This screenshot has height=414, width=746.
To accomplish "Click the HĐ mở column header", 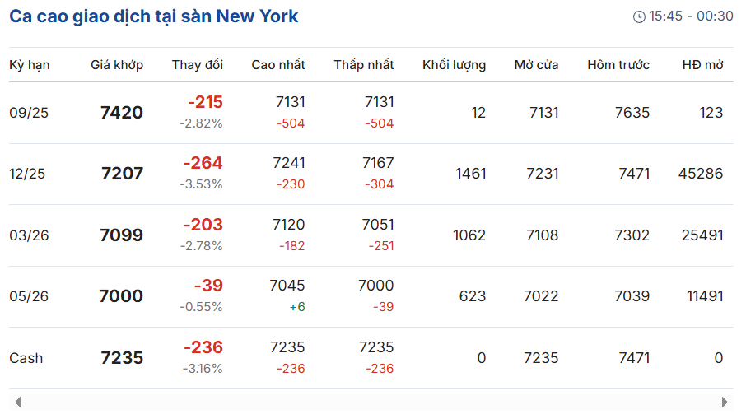I will pos(702,65).
